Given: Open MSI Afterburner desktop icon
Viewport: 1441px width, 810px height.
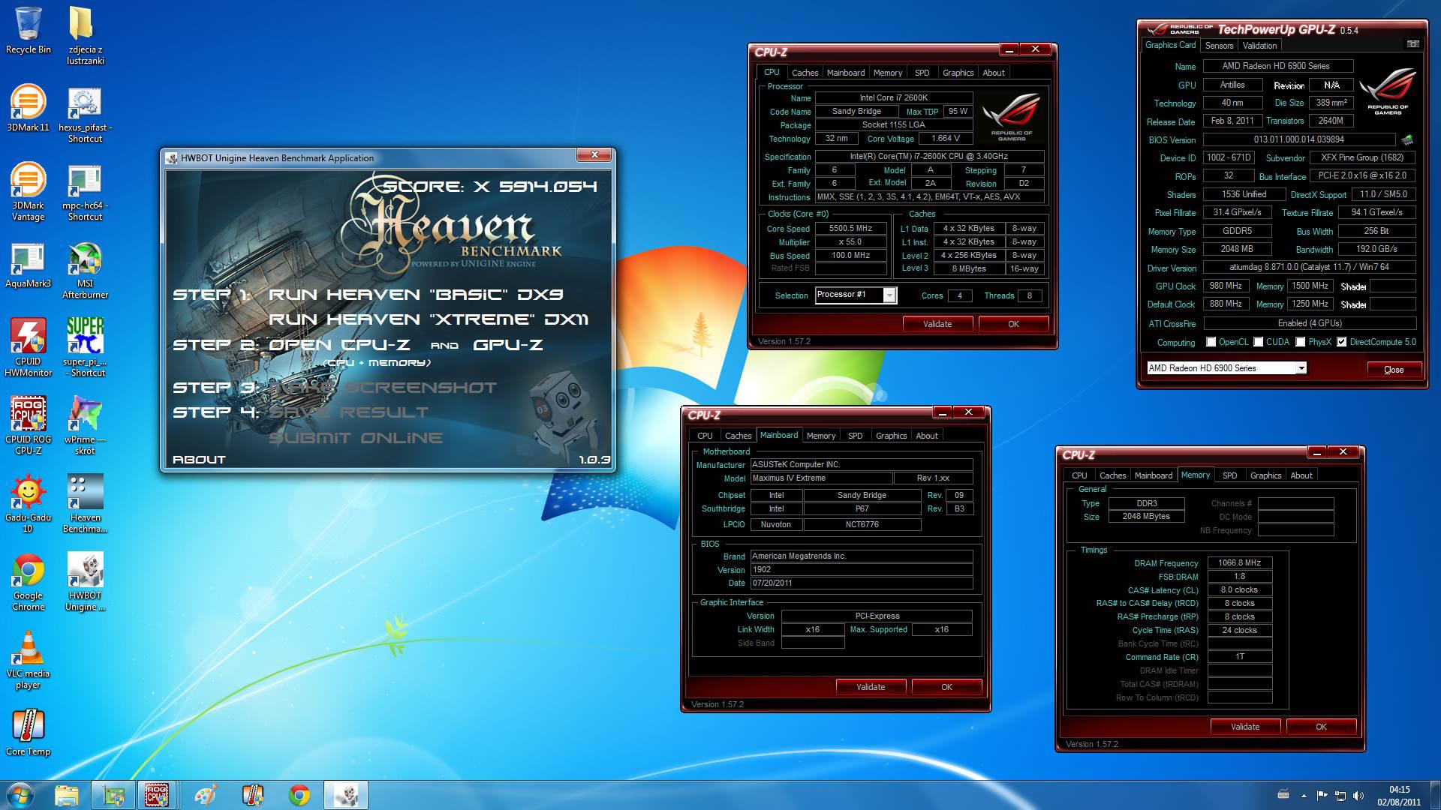Looking at the screenshot, I should tap(85, 270).
